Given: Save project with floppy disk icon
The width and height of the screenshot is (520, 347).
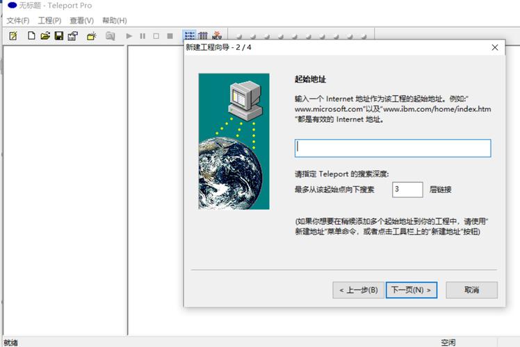Looking at the screenshot, I should tap(59, 36).
